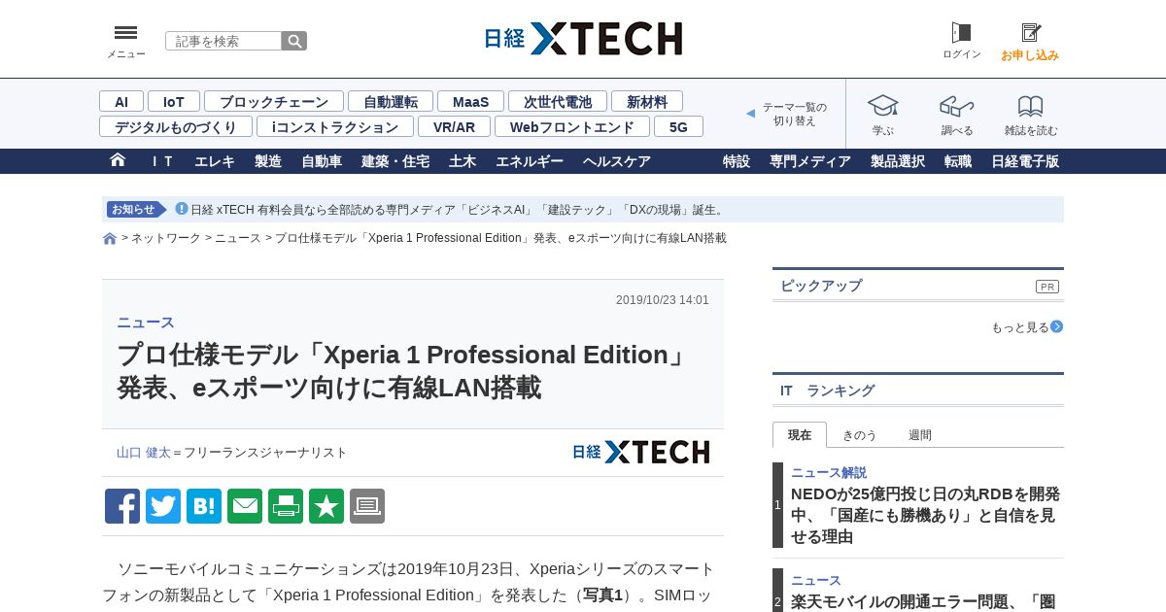The height and width of the screenshot is (612, 1166).
Task: Click the 学ぶ graduation cap icon
Action: (882, 105)
